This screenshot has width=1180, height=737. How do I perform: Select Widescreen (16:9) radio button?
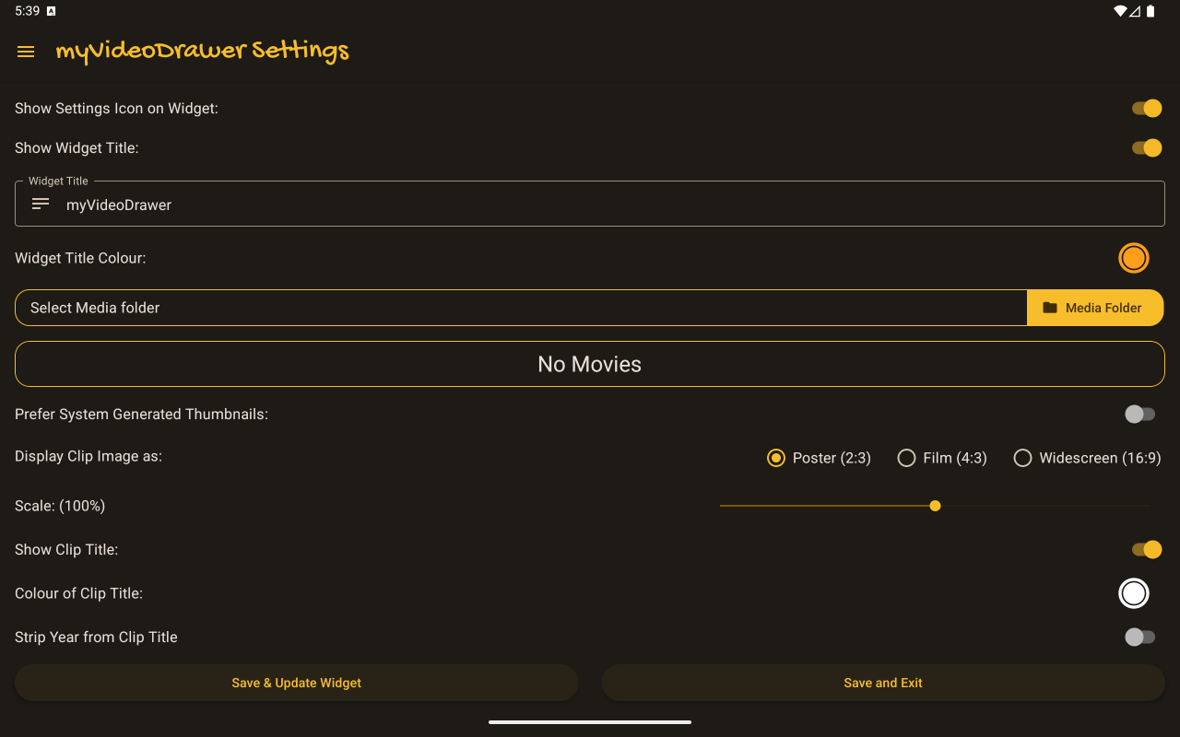click(x=1022, y=458)
